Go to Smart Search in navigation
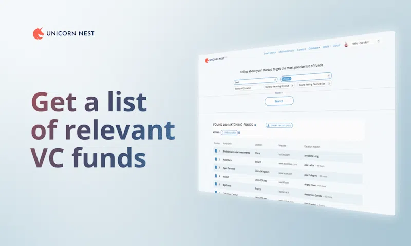This screenshot has width=411, height=246. (270, 53)
